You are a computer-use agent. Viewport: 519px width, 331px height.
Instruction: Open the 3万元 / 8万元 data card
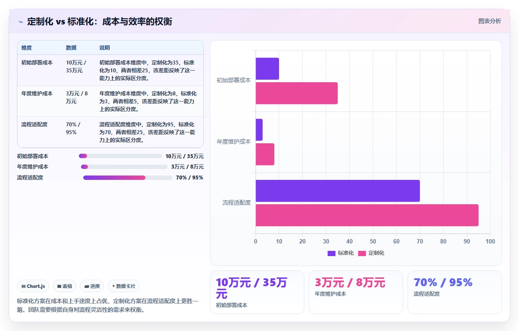[356, 292]
